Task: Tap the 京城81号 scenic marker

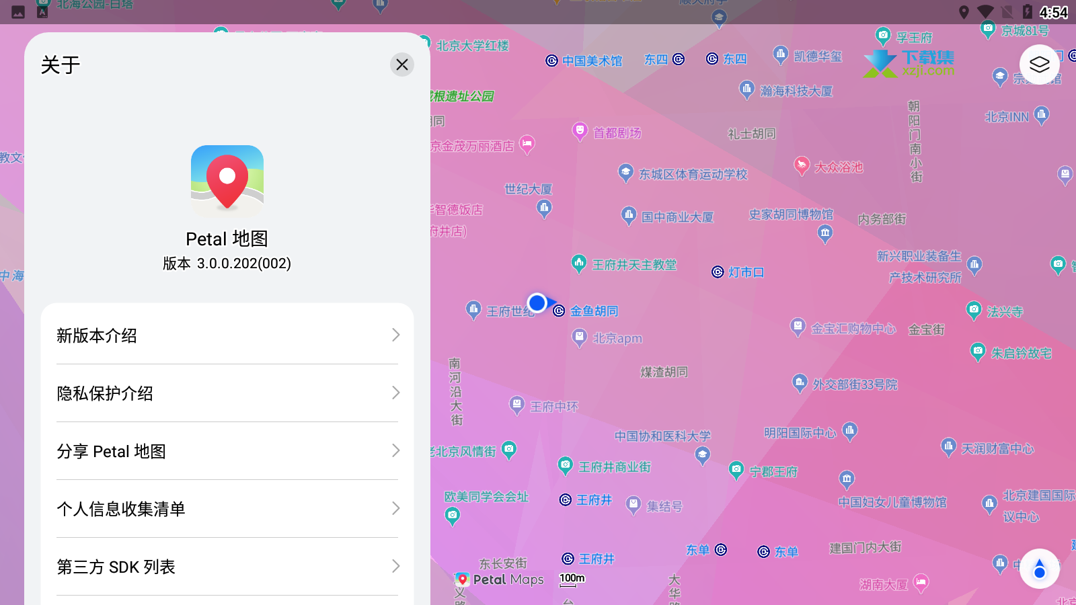Action: click(988, 29)
